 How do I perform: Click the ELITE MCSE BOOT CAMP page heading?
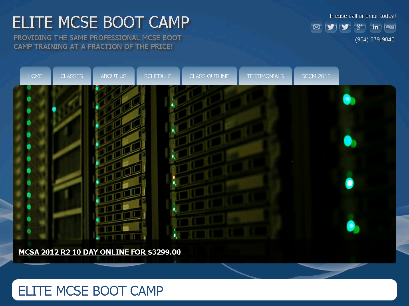[91, 291]
